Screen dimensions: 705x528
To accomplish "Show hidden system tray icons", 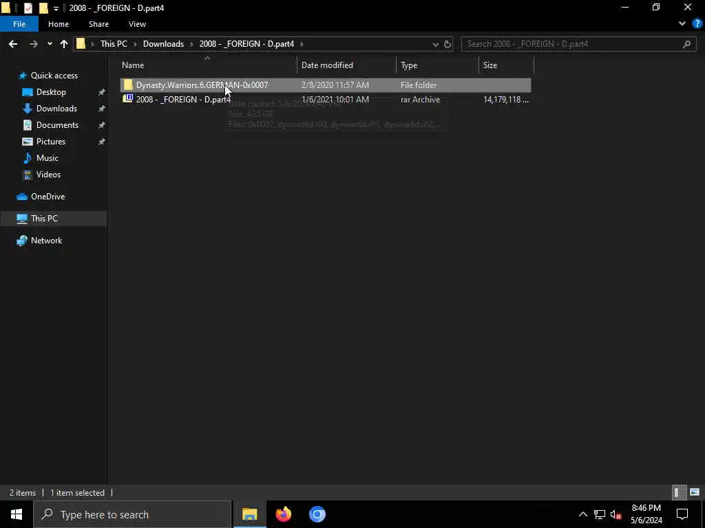I will tap(582, 514).
